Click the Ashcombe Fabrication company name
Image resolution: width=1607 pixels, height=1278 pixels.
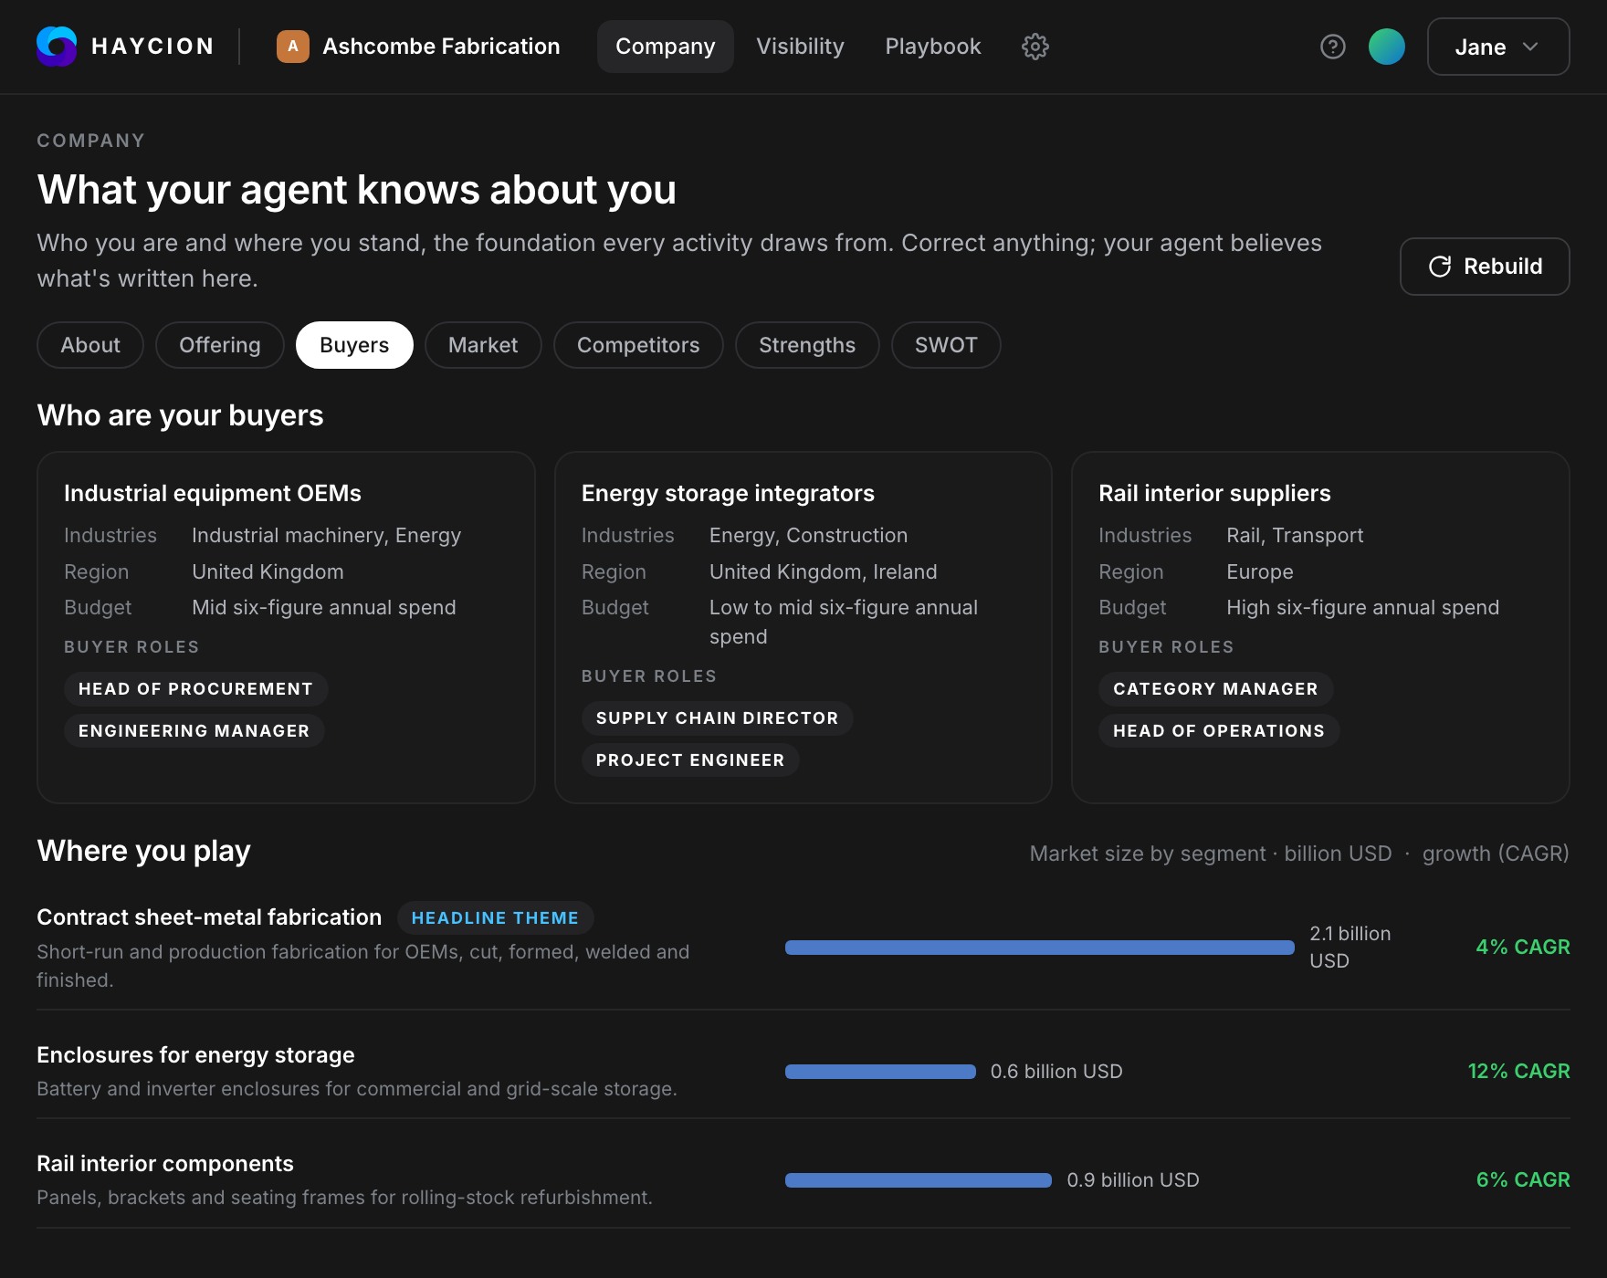[x=442, y=47]
